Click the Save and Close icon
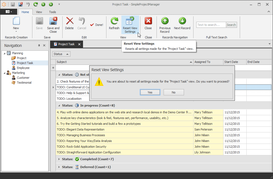 tap(53, 21)
